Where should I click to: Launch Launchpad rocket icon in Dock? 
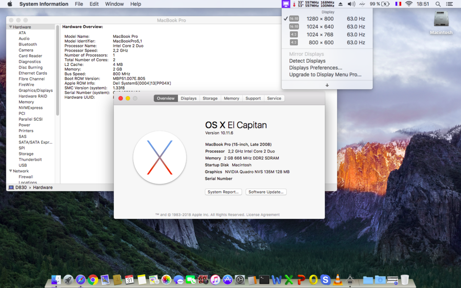(68, 280)
